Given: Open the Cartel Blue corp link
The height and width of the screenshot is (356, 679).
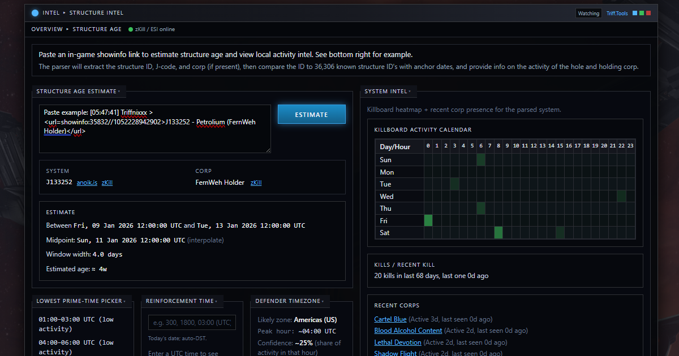Looking at the screenshot, I should 390,319.
